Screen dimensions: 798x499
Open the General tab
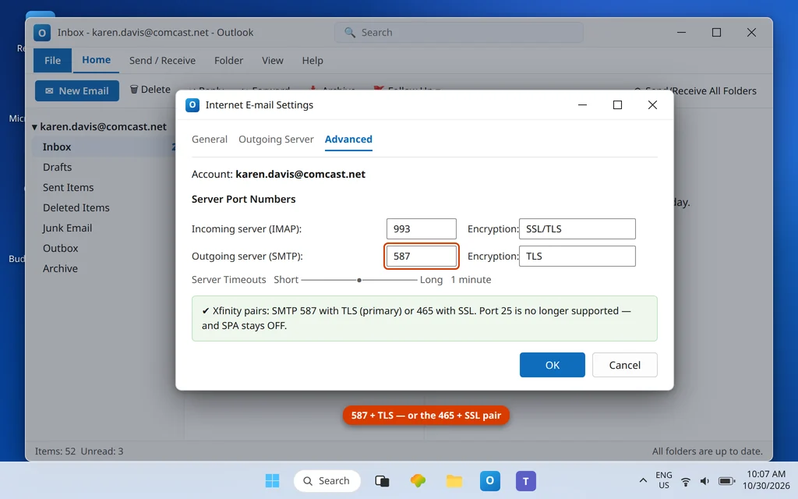coord(209,139)
